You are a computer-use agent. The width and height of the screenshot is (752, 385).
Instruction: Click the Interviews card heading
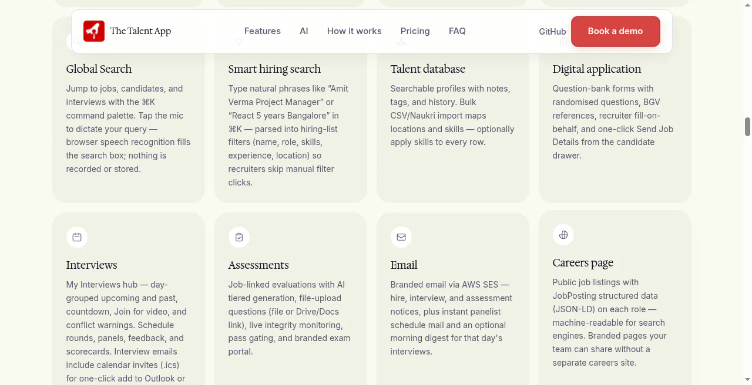[92, 265]
